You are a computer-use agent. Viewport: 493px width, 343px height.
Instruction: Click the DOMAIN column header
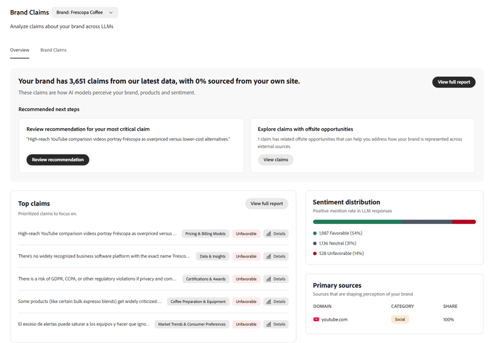(322, 306)
